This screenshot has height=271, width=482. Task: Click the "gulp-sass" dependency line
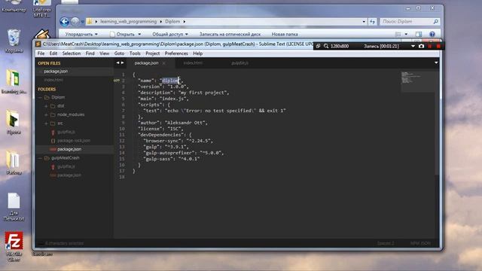172,159
